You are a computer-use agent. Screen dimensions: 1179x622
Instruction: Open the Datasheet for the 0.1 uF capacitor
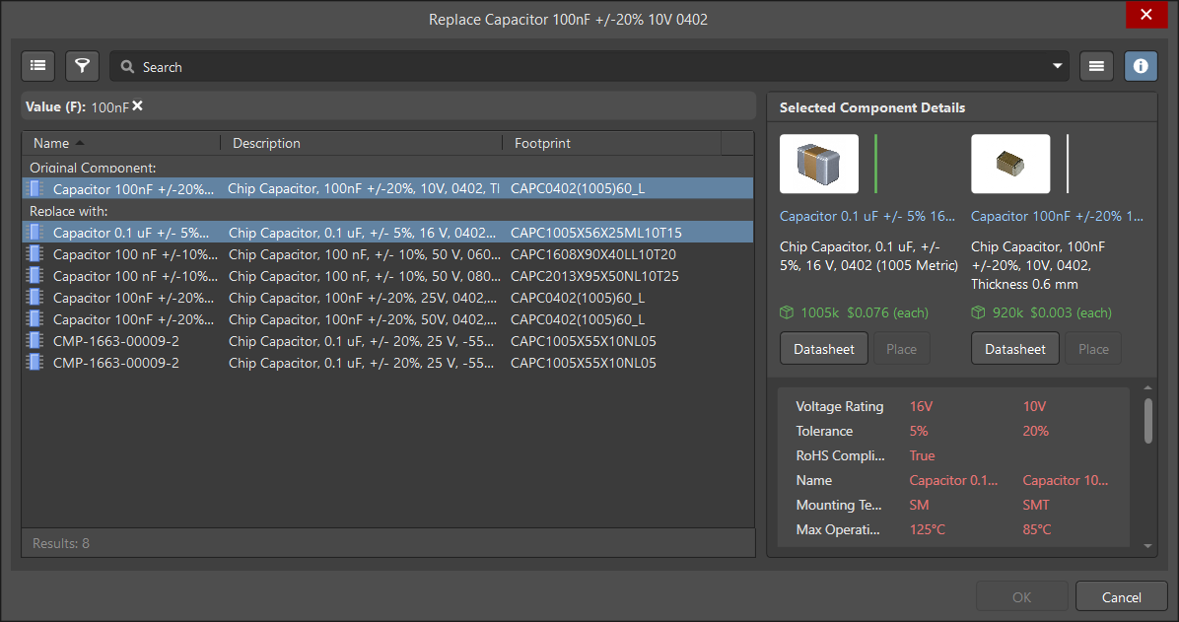823,348
